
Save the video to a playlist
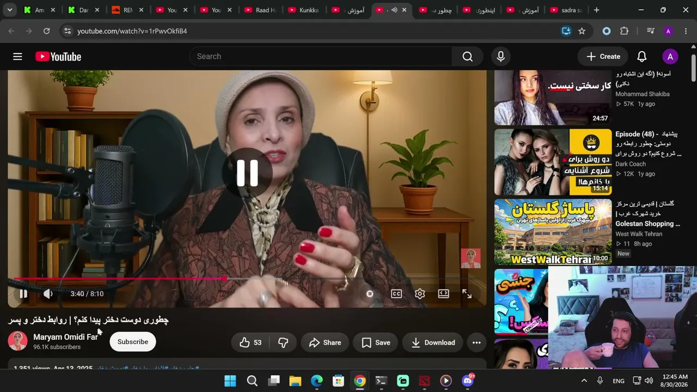click(376, 342)
